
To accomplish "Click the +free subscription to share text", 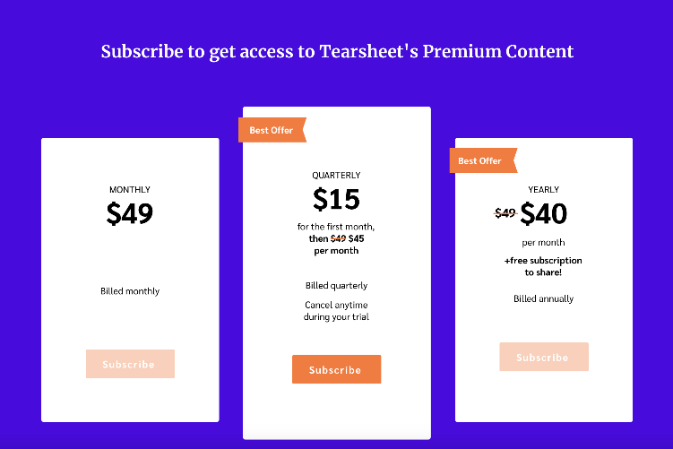I will (543, 266).
